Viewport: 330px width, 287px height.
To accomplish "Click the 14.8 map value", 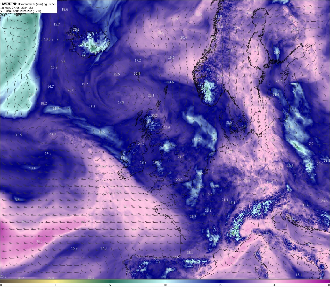I will pyautogui.click(x=229, y=51).
